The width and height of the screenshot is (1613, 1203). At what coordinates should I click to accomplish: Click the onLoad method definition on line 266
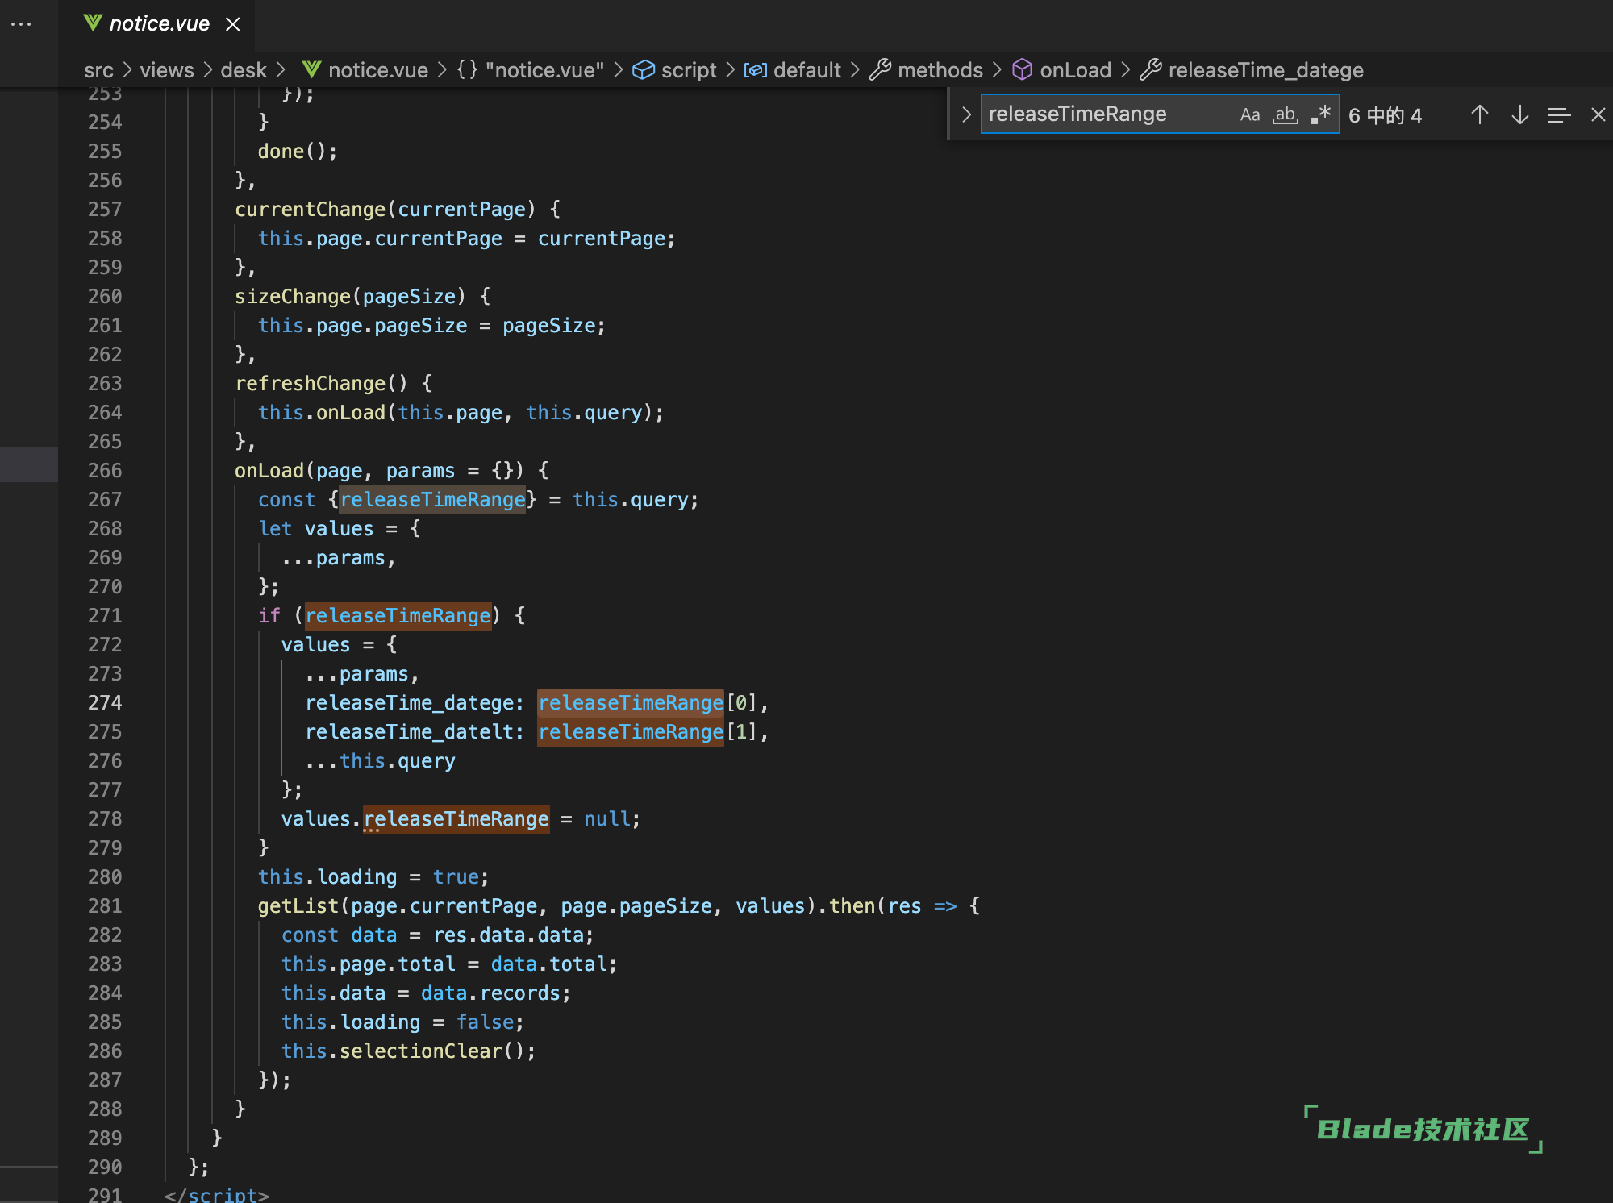269,470
